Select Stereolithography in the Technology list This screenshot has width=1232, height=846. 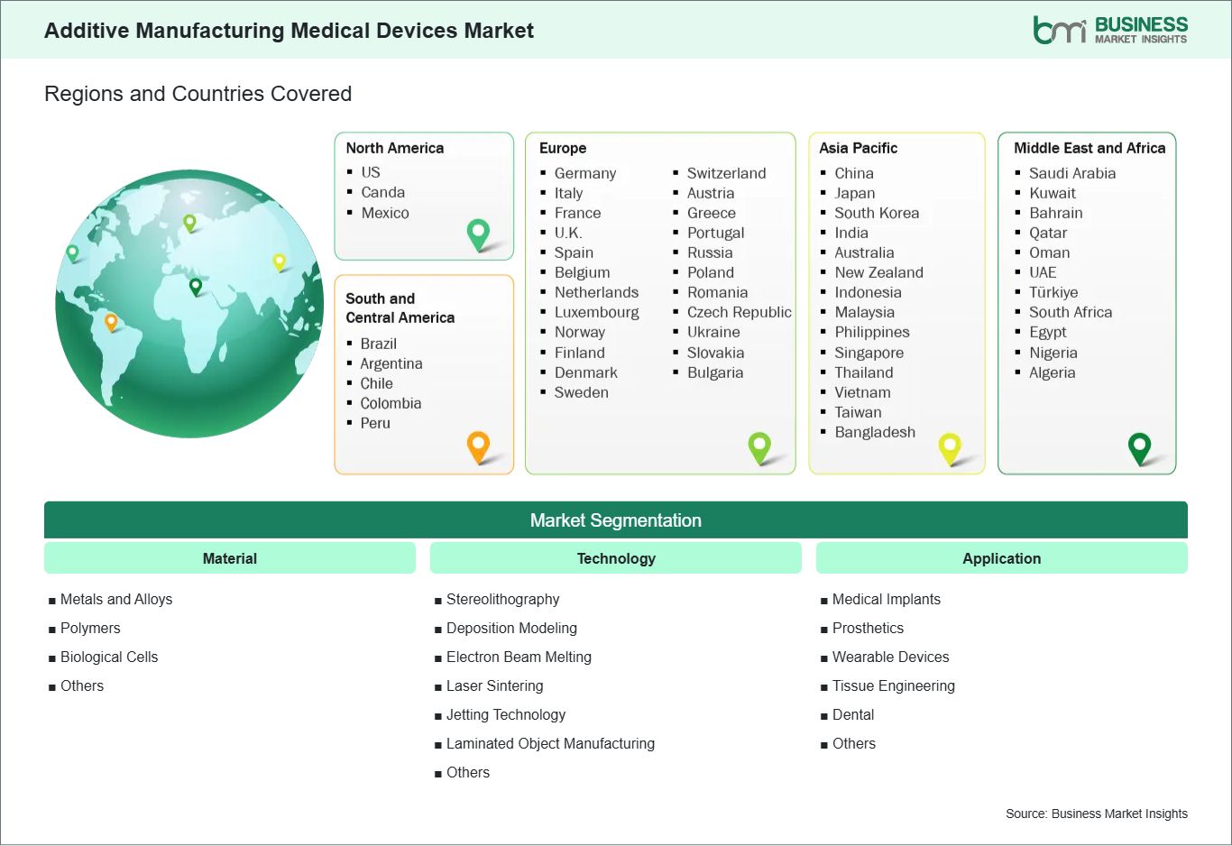click(x=502, y=599)
